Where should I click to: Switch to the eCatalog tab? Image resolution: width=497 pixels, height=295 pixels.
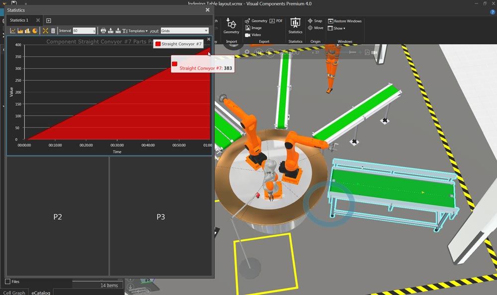pyautogui.click(x=41, y=293)
